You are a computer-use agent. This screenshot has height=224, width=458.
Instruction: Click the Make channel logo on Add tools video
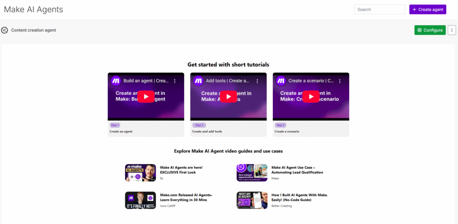tap(198, 81)
